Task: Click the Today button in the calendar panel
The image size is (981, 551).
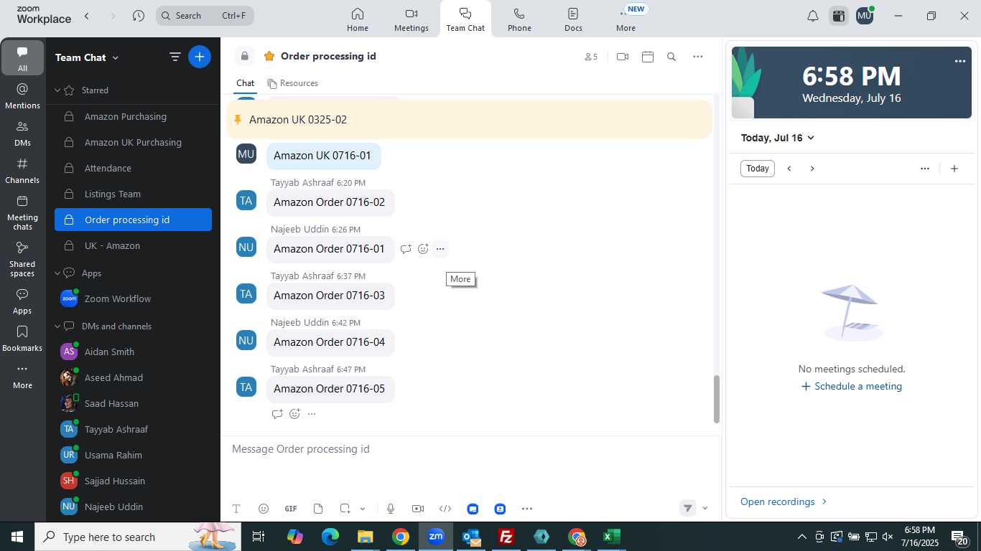Action: point(758,169)
